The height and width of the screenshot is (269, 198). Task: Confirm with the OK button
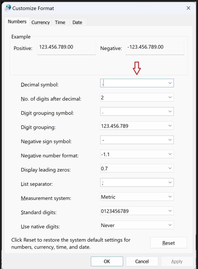[107, 262]
